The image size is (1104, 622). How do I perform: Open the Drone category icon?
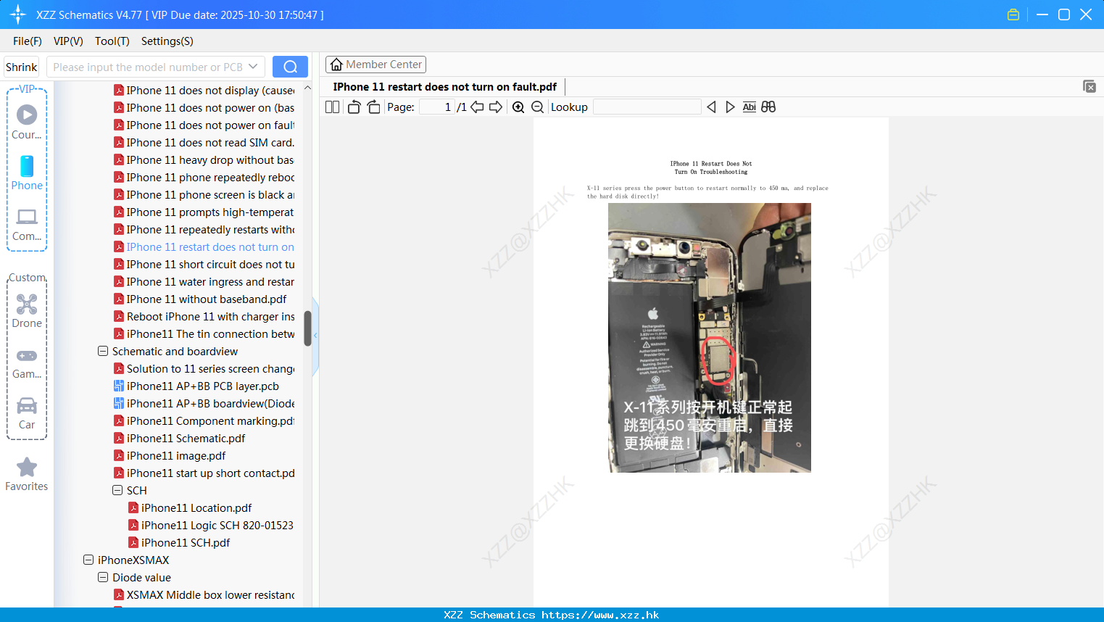(x=27, y=304)
